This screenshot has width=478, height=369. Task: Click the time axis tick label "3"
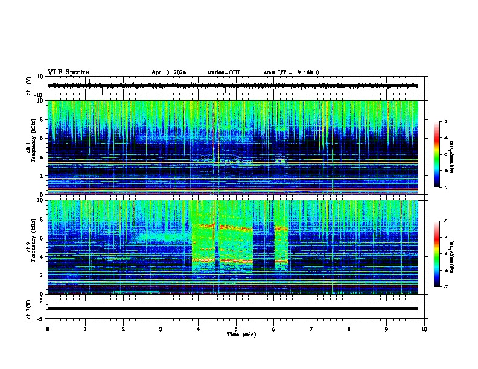(x=161, y=329)
